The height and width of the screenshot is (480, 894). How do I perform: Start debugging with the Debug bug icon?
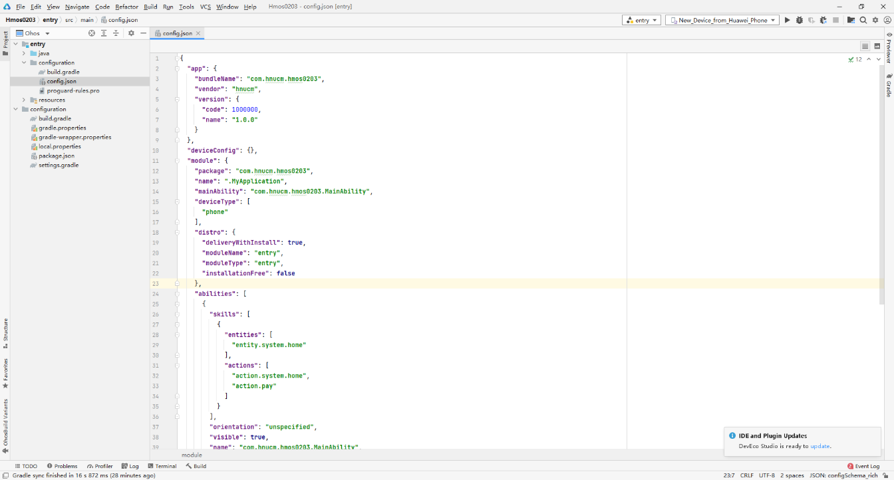(799, 21)
